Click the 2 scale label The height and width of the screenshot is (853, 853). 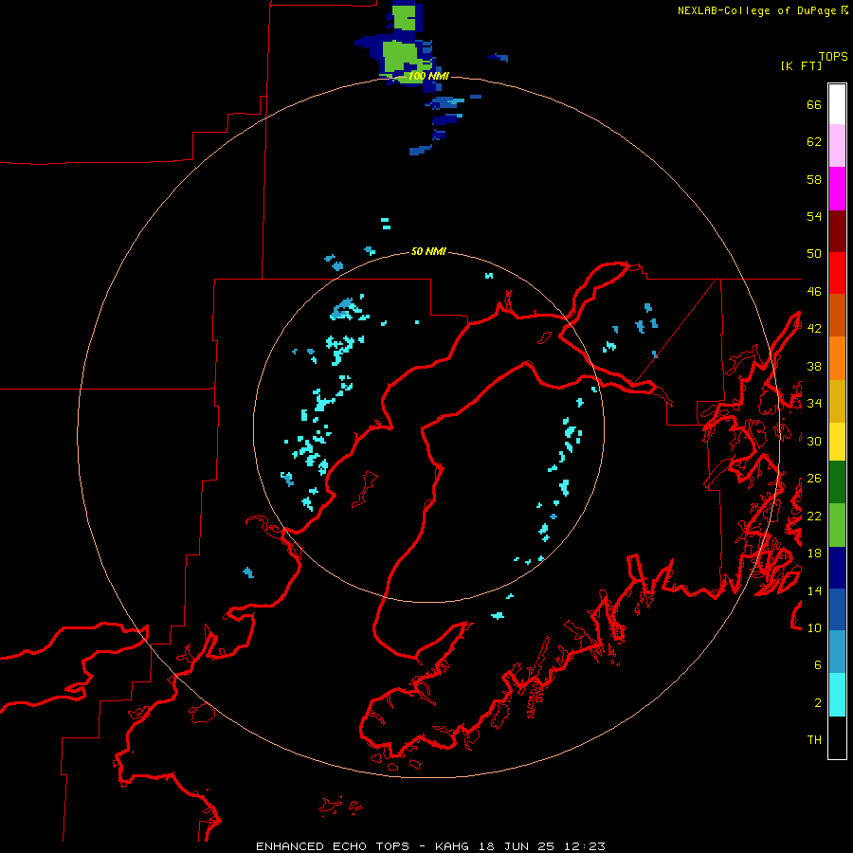point(818,703)
